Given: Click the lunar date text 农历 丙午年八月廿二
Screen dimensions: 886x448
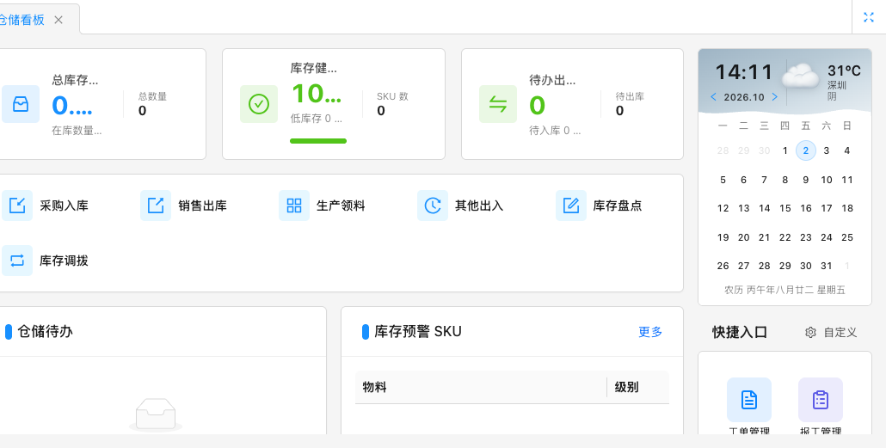Looking at the screenshot, I should tap(769, 291).
